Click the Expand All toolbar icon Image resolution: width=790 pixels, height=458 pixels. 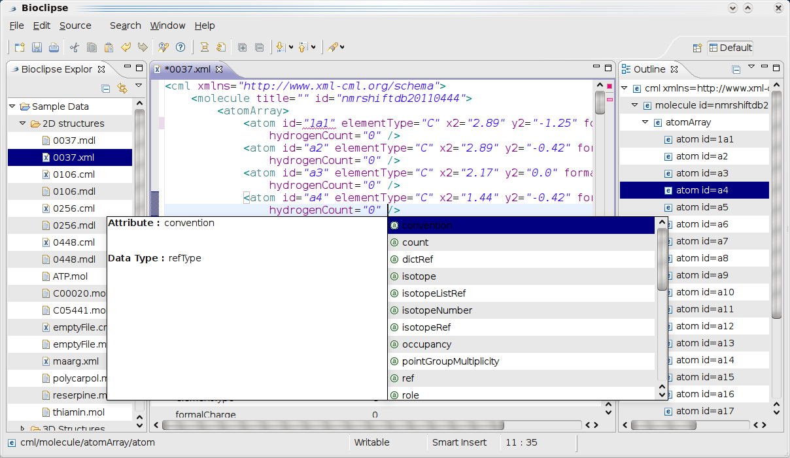(242, 48)
